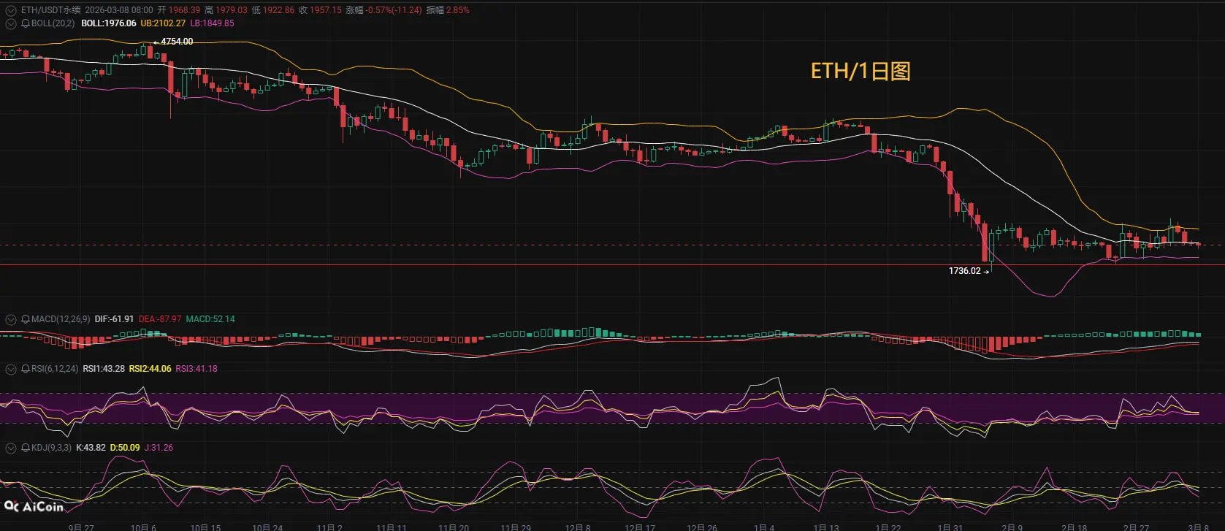Click the K:43.82 value
This screenshot has height=531, width=1225.
[x=91, y=448]
